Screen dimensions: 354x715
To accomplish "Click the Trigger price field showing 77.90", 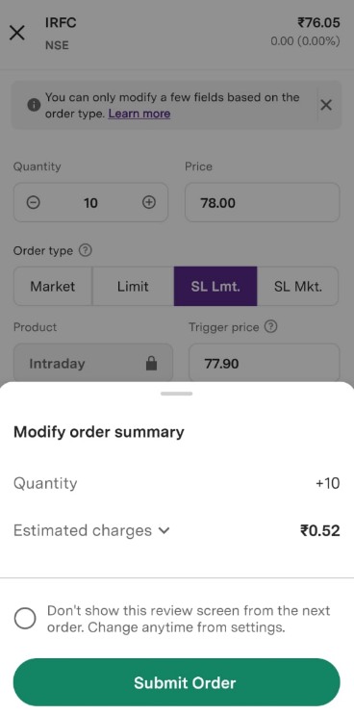I will tap(265, 363).
